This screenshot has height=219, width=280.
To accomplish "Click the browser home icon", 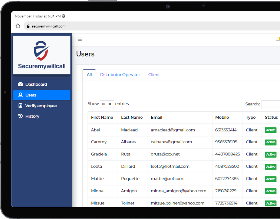I will [18, 26].
